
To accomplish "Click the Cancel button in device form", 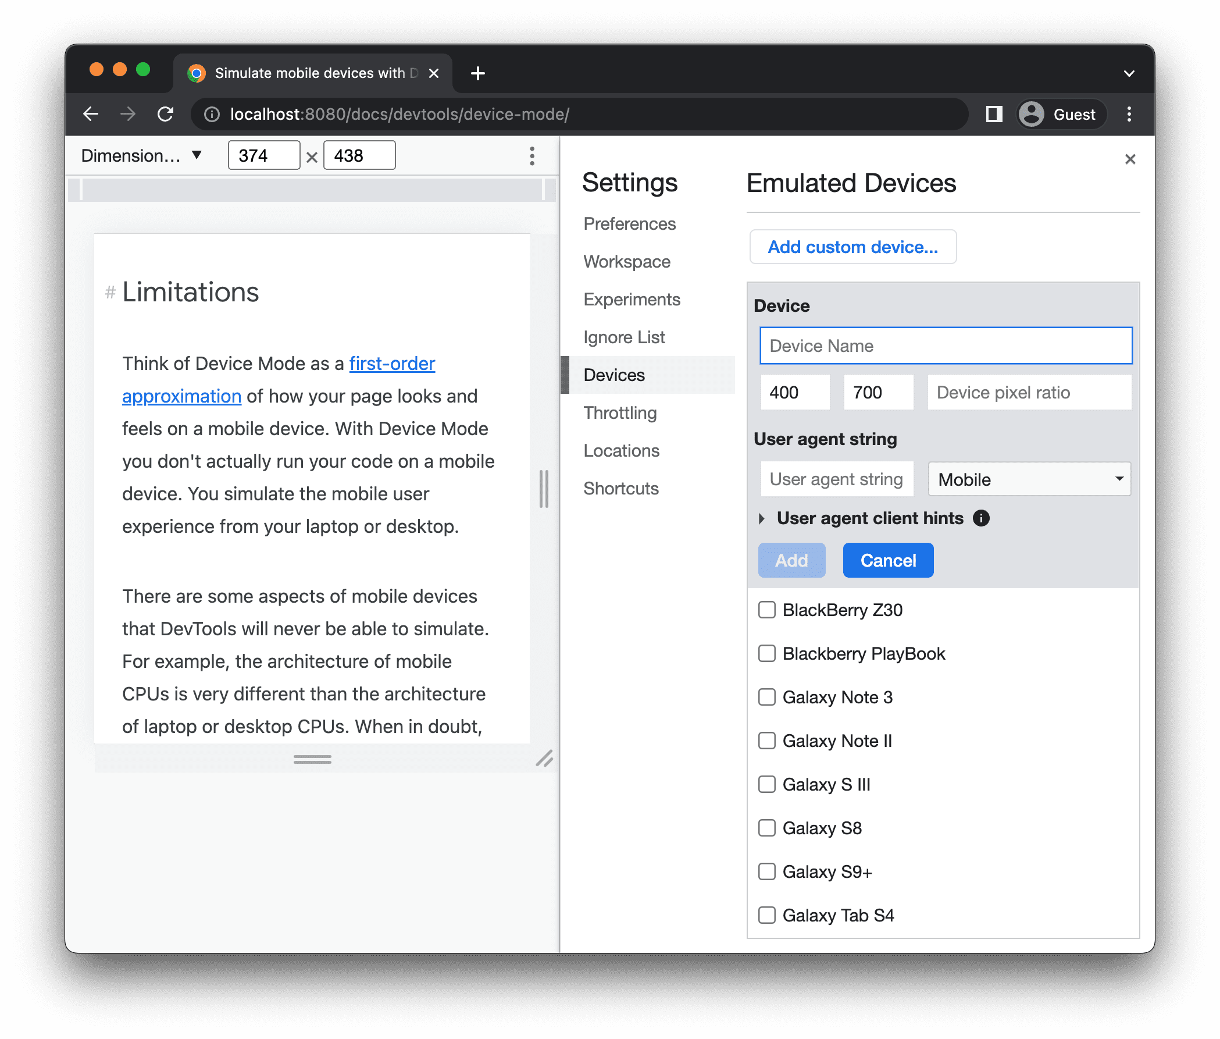I will [x=887, y=561].
